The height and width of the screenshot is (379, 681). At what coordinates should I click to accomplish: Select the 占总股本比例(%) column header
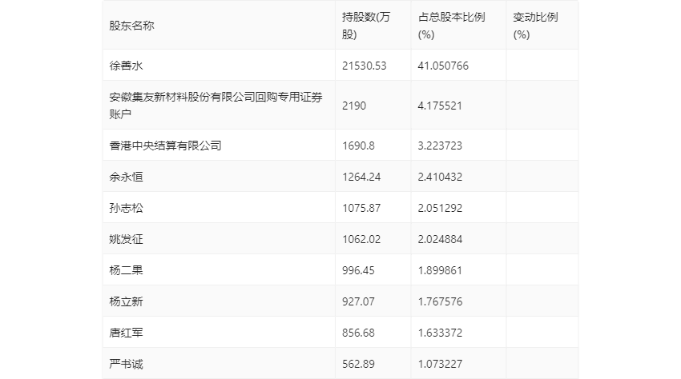point(451,26)
